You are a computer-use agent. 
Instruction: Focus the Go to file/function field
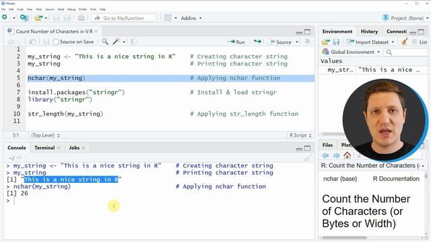coord(124,18)
